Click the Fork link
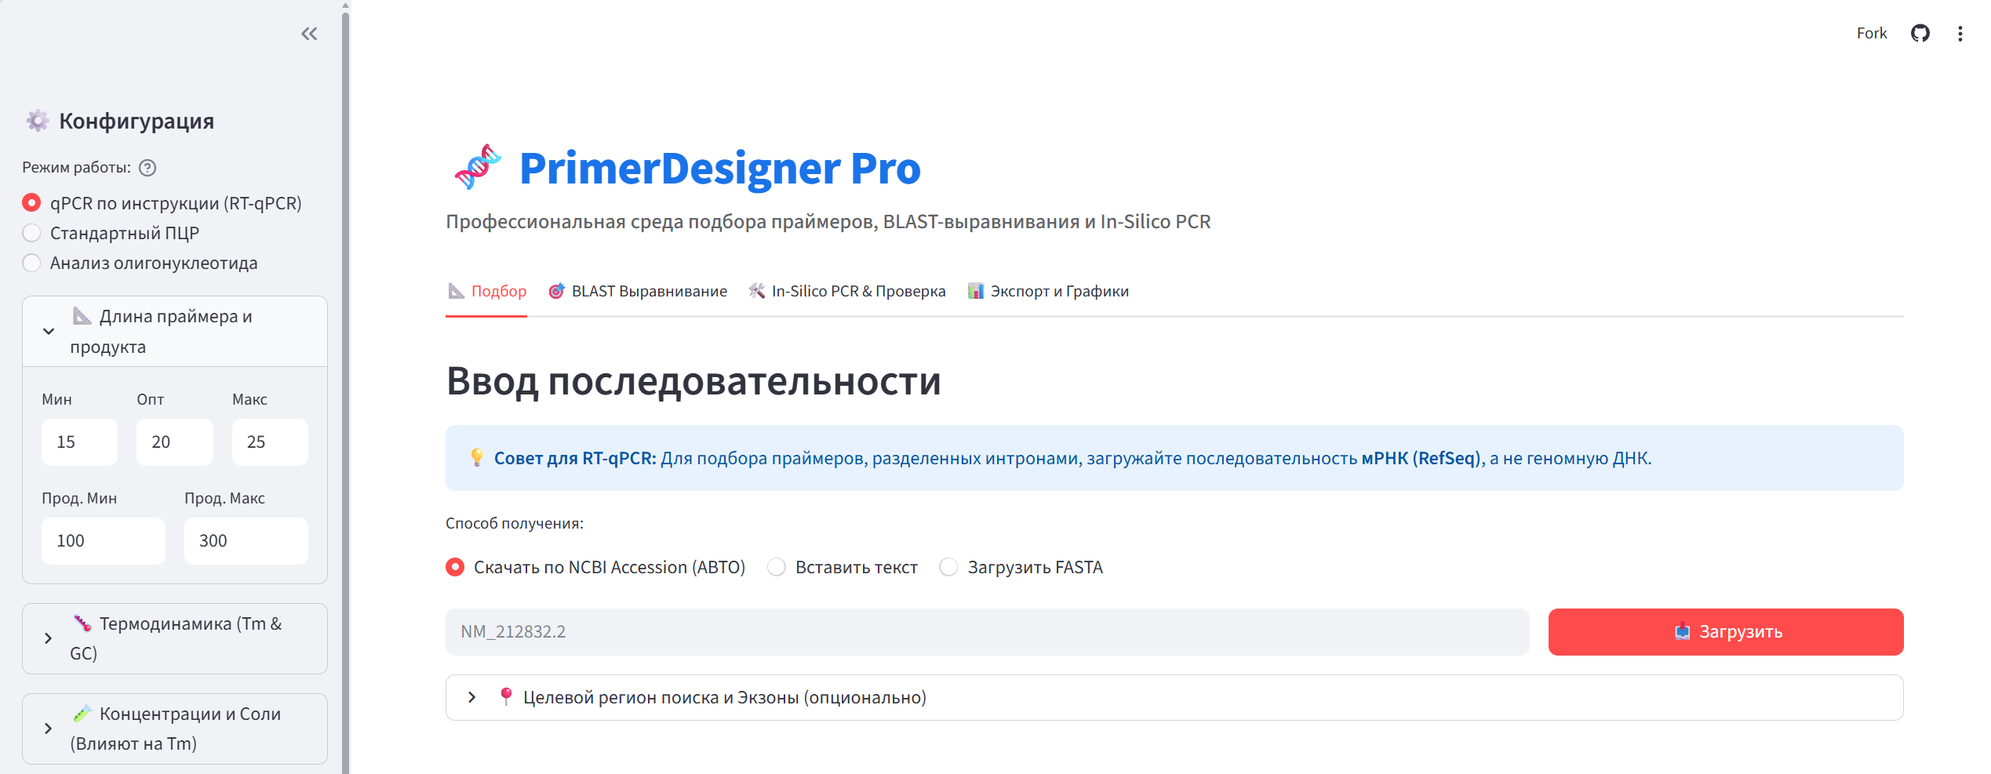 [1871, 34]
